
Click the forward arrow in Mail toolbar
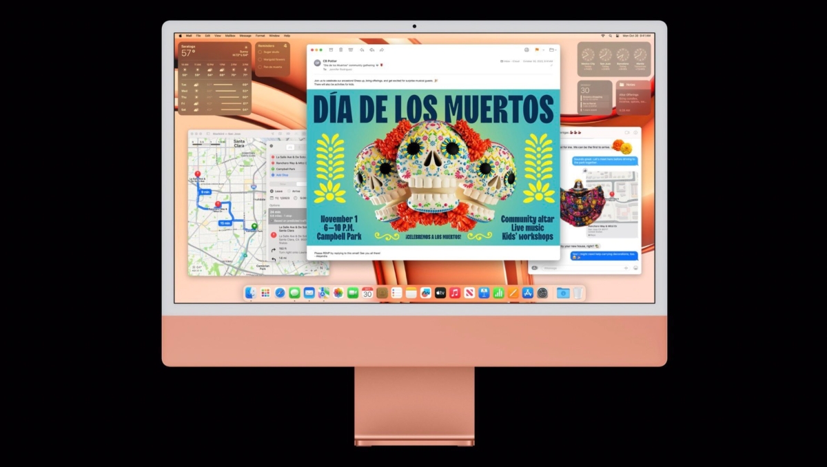[382, 50]
